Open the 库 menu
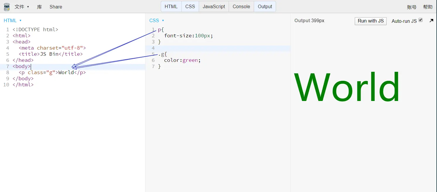The height and width of the screenshot is (192, 437). [40, 7]
